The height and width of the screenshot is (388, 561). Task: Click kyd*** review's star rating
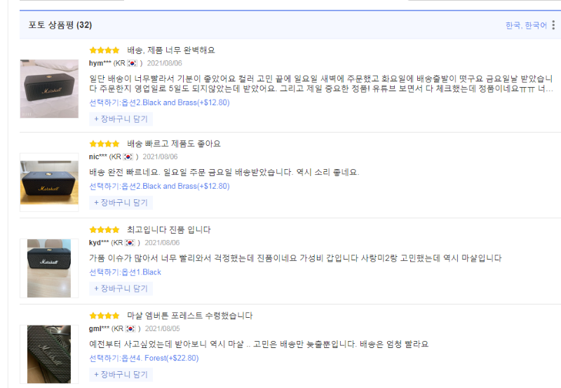[104, 230]
